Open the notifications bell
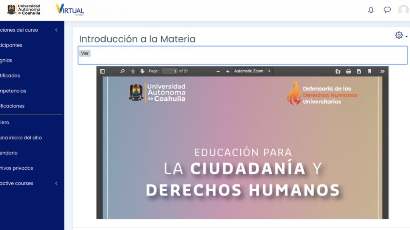 371,10
